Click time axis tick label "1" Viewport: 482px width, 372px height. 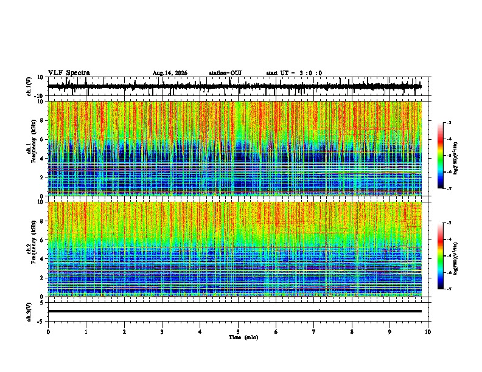(86, 332)
